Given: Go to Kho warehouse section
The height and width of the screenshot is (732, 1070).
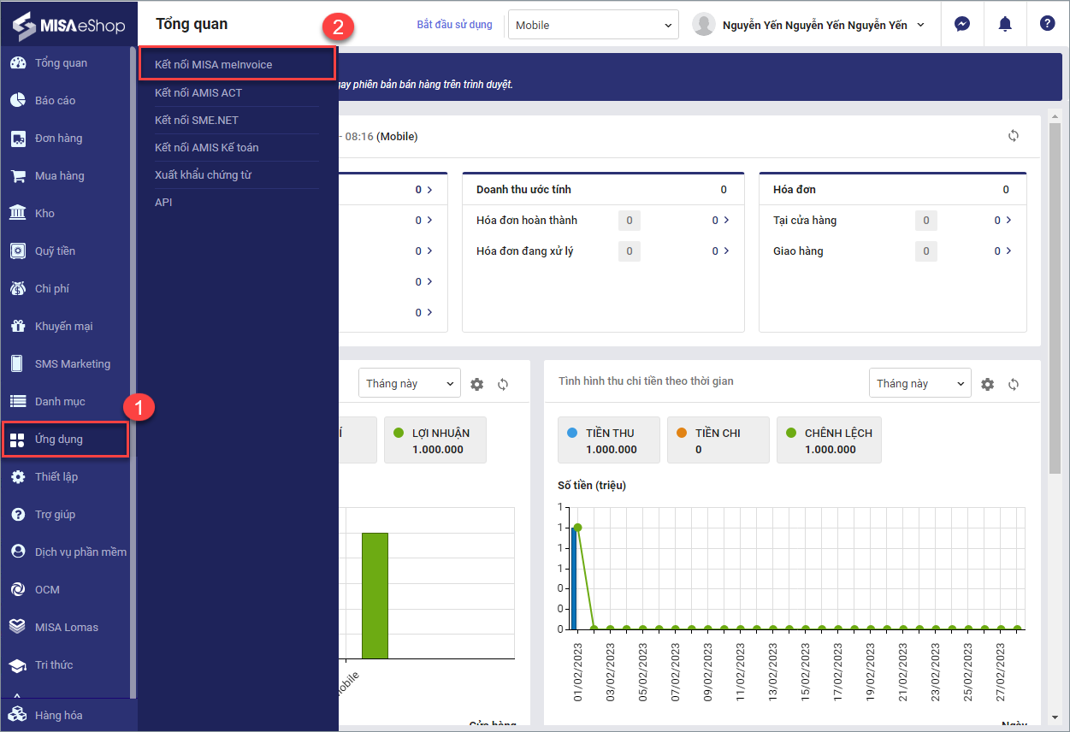Looking at the screenshot, I should click(44, 214).
